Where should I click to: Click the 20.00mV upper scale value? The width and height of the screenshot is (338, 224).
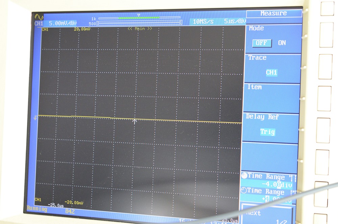pyautogui.click(x=82, y=29)
